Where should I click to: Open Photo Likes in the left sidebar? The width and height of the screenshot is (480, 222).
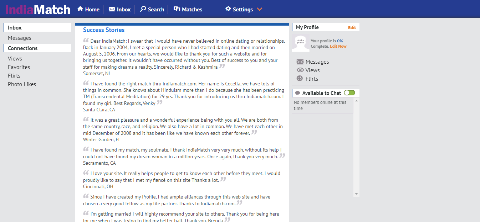click(x=22, y=84)
